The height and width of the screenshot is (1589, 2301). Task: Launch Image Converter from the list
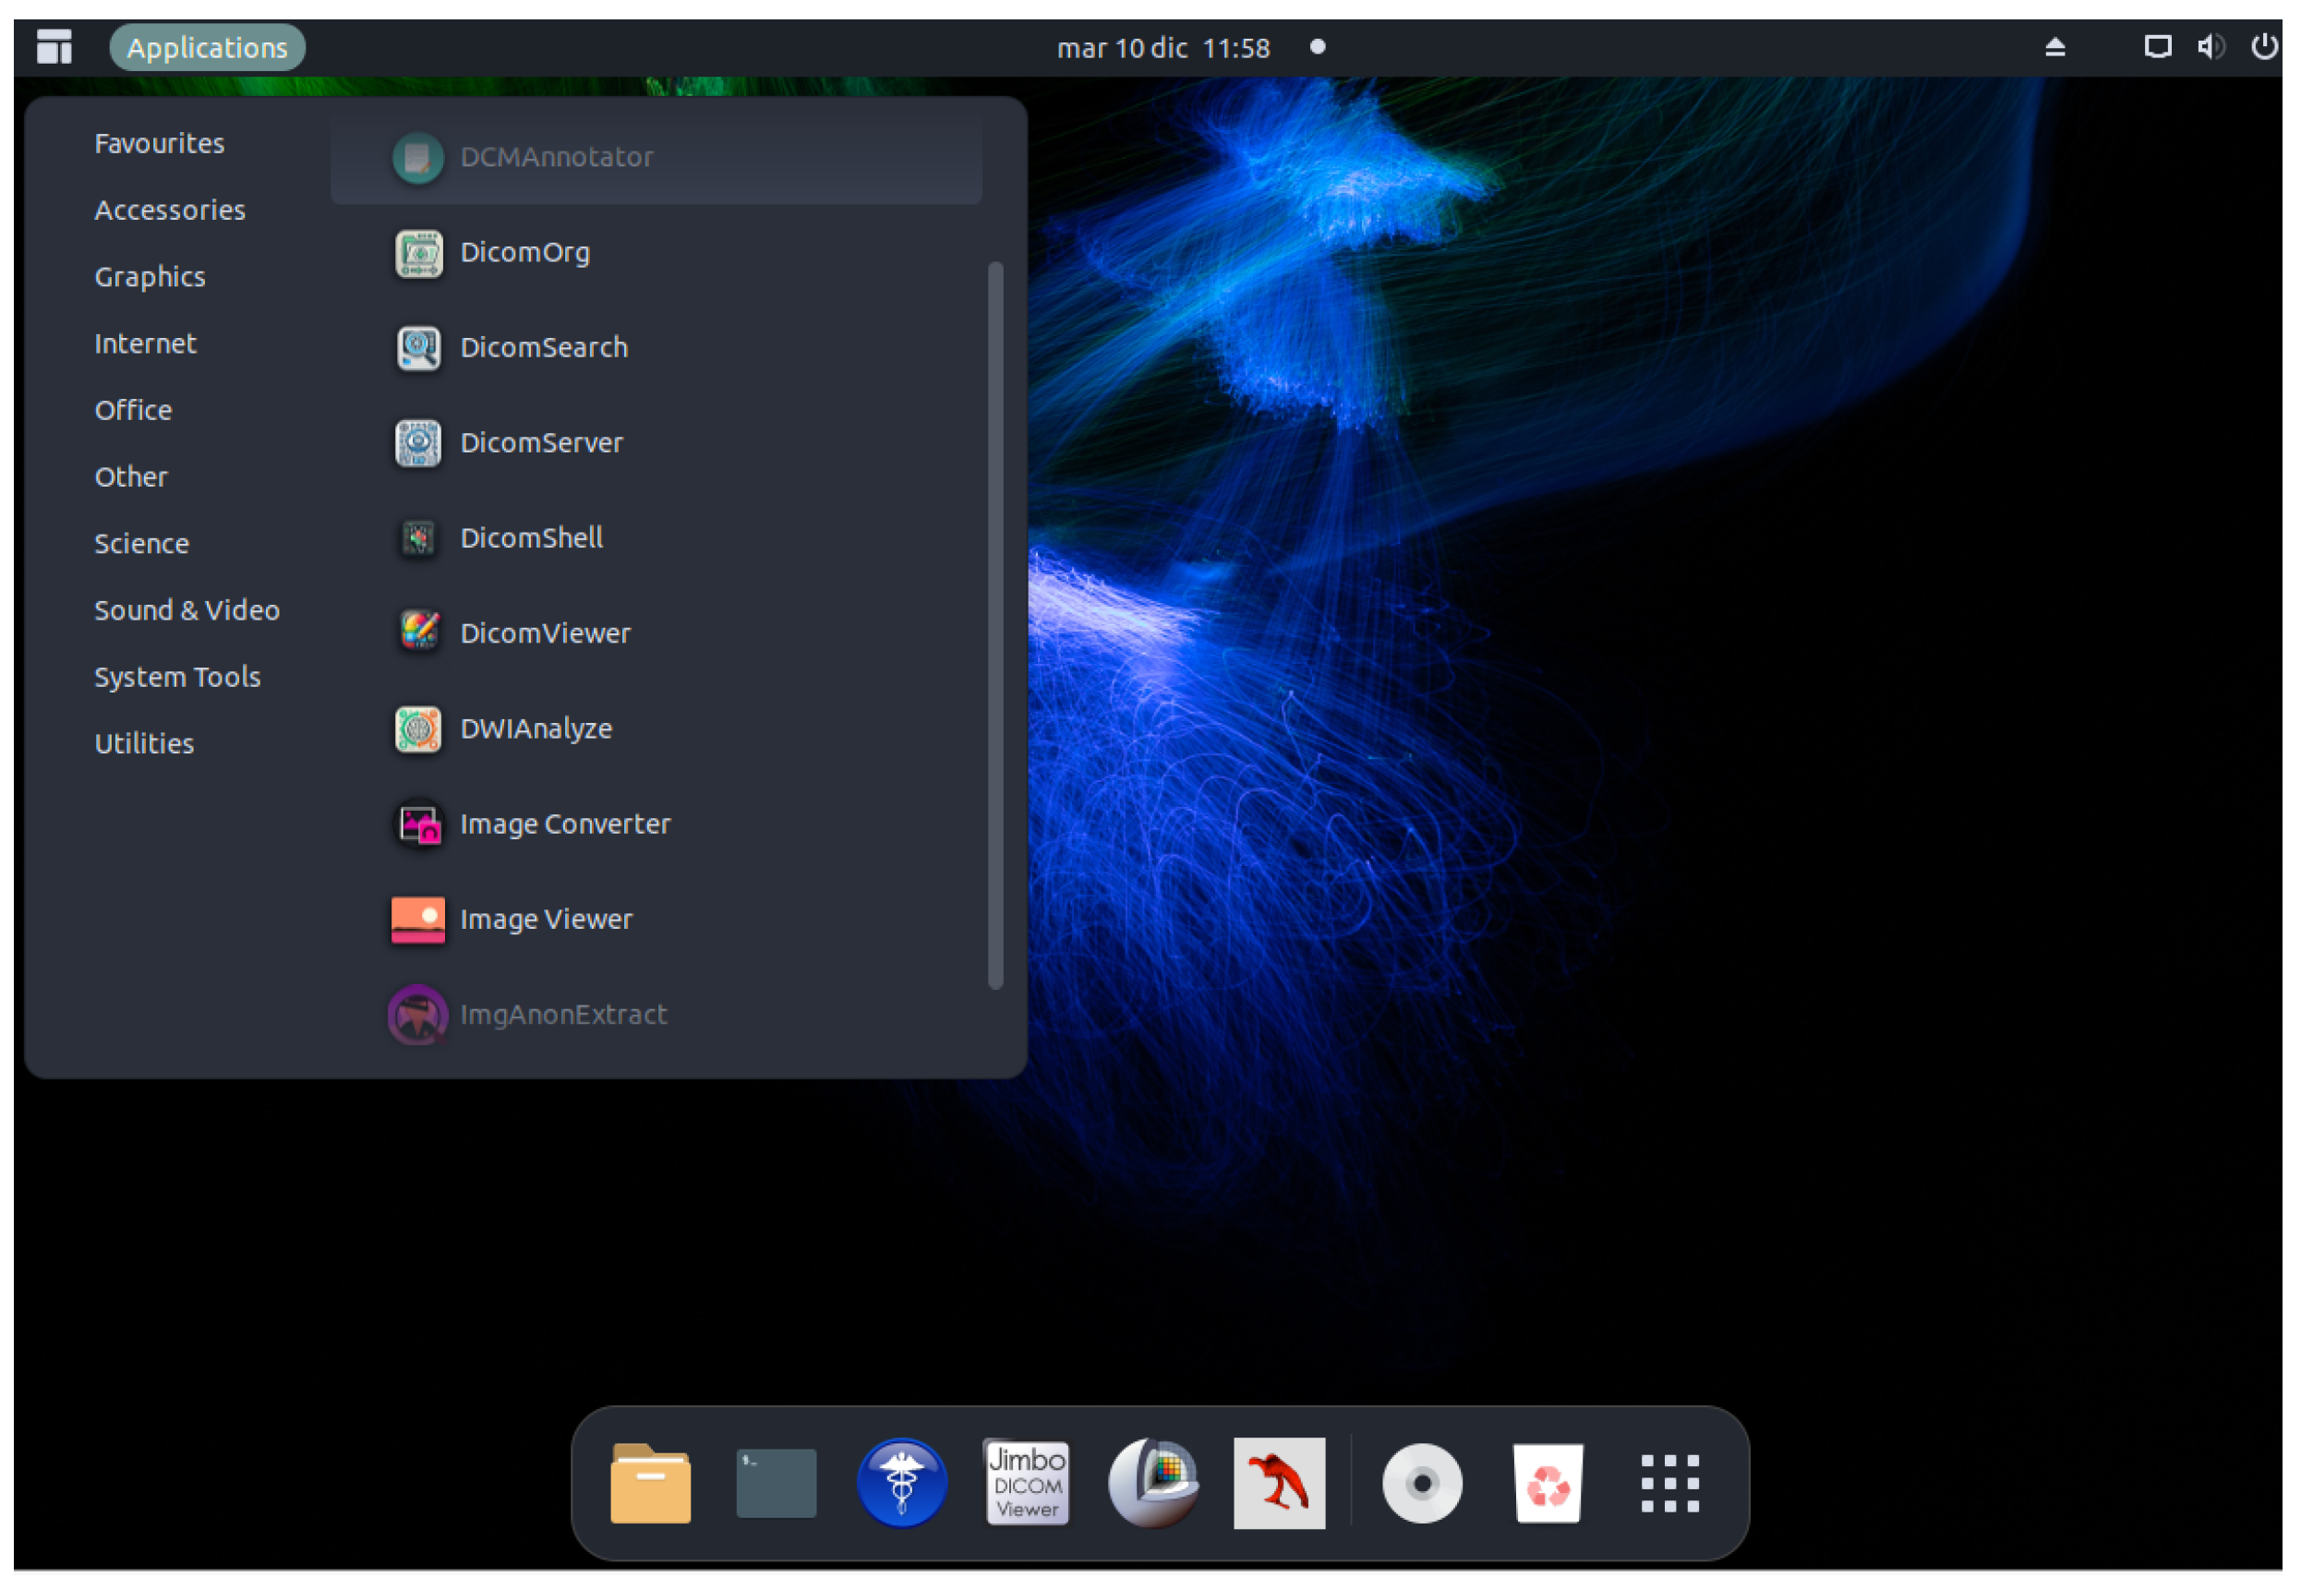(x=564, y=825)
